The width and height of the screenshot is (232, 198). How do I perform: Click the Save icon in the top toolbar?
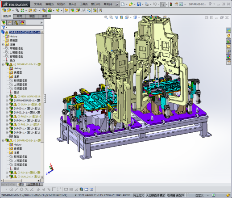click(x=139, y=4)
